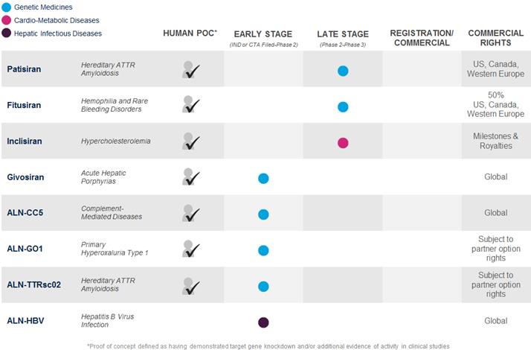Viewport: 531px width, 350px height.
Task: Select the EARLY STAGE column header
Action: point(263,34)
